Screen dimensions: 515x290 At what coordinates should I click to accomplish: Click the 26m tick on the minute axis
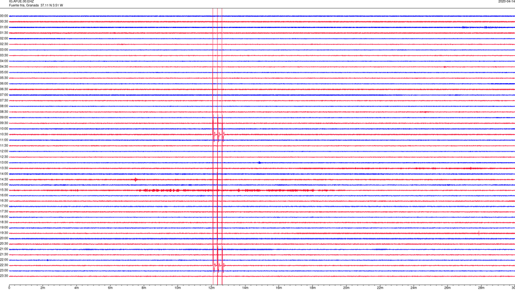click(x=447, y=288)
